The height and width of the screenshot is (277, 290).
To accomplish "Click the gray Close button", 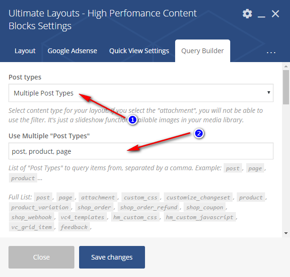I will [x=41, y=257].
